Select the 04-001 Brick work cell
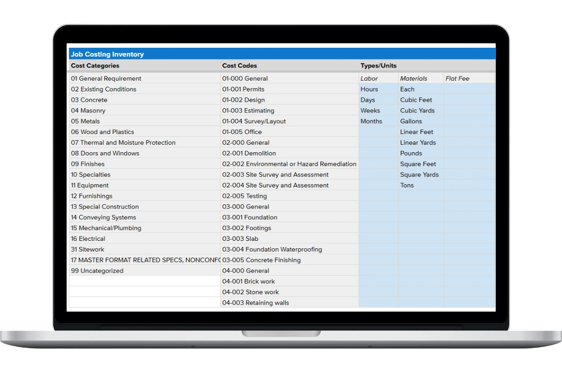The image size is (562, 372). pyautogui.click(x=289, y=281)
